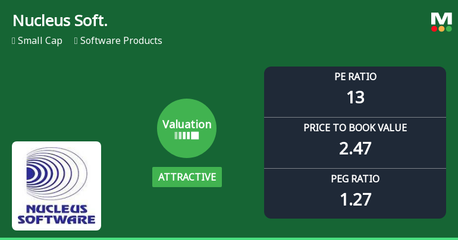The height and width of the screenshot is (240, 458).
Task: Click the green dot under the M logo
Action: click(x=448, y=29)
